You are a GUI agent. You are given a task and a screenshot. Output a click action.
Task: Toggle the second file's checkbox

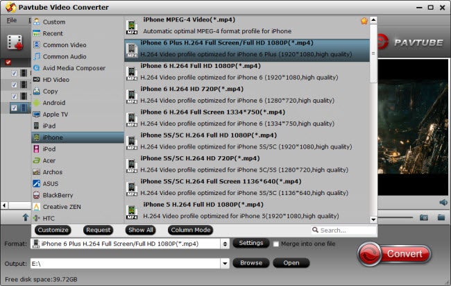[14, 85]
